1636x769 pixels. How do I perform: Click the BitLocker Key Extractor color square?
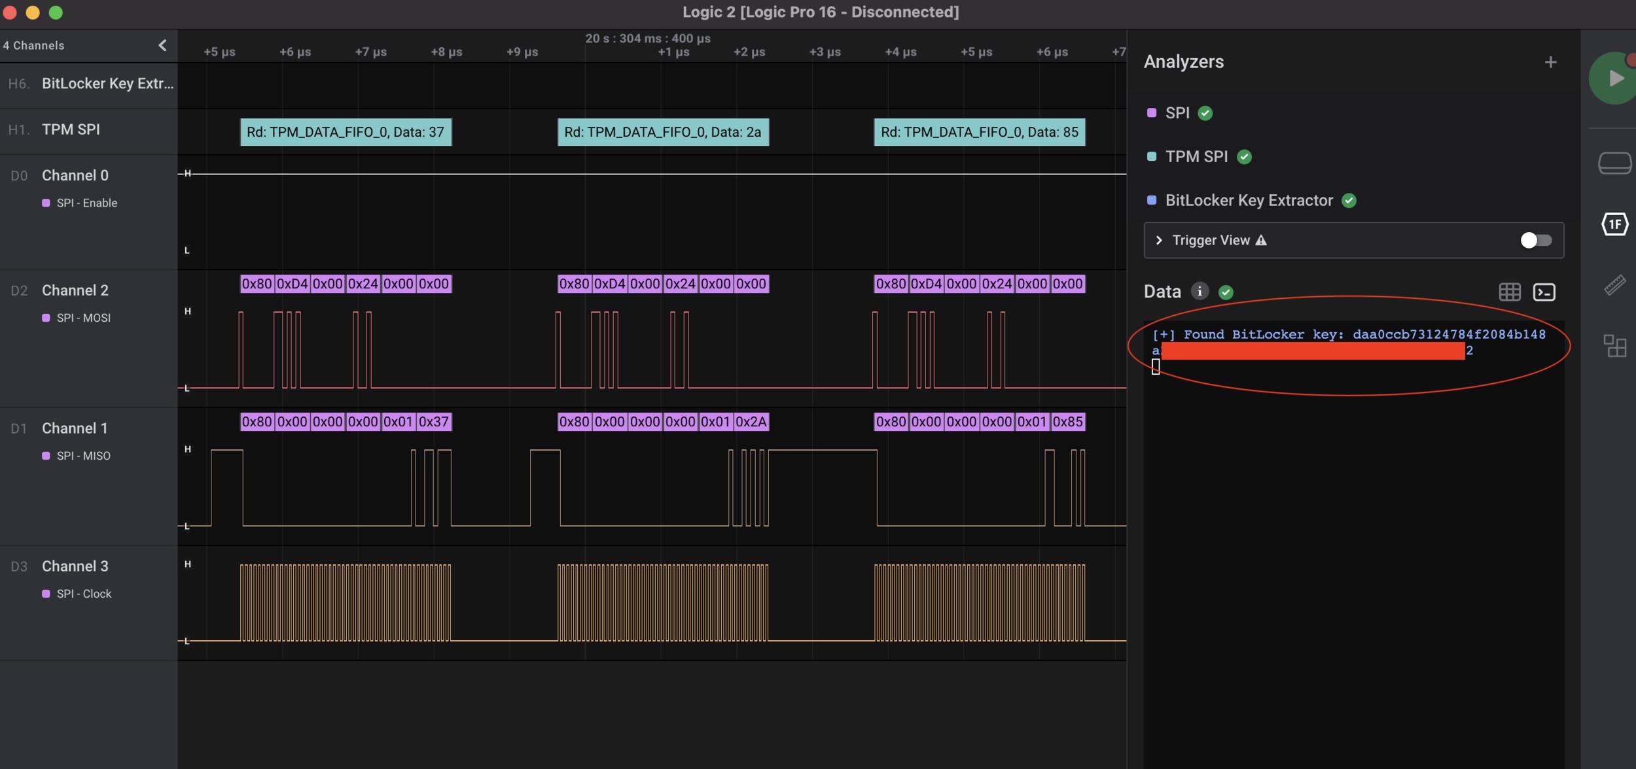click(1152, 200)
